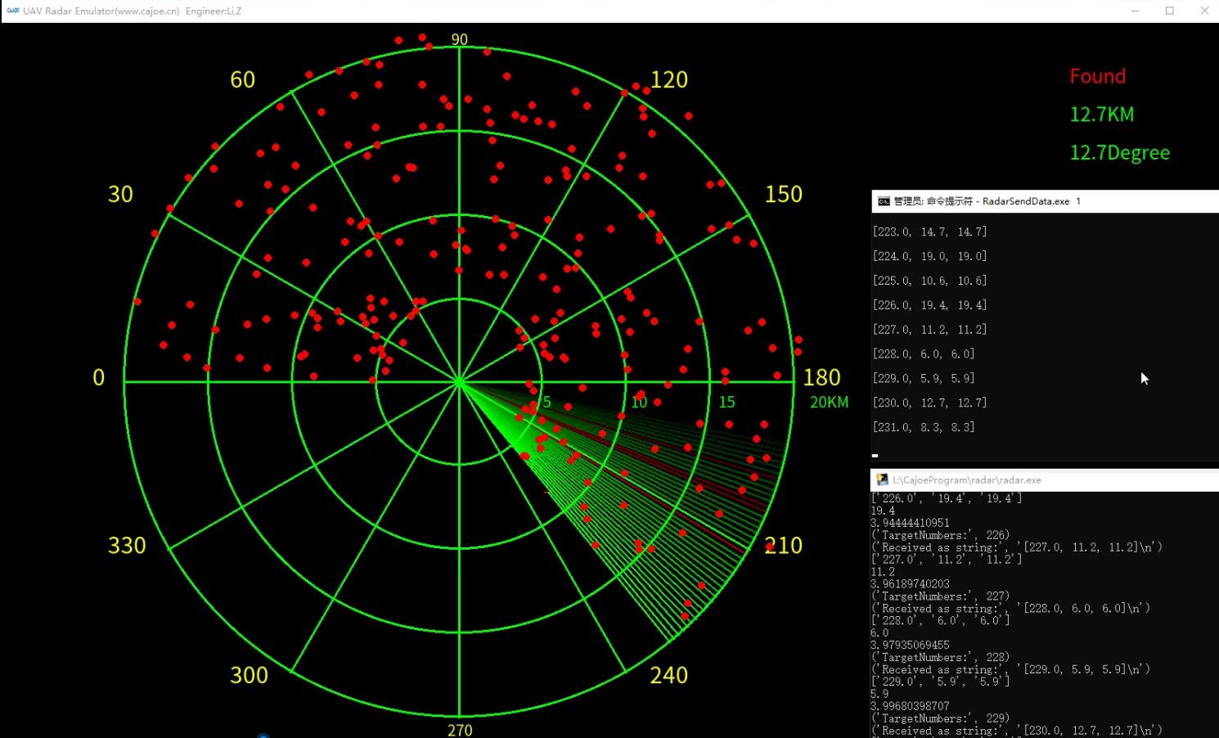Click the 30 degree label on radar
Image resolution: width=1219 pixels, height=738 pixels.
tap(120, 194)
